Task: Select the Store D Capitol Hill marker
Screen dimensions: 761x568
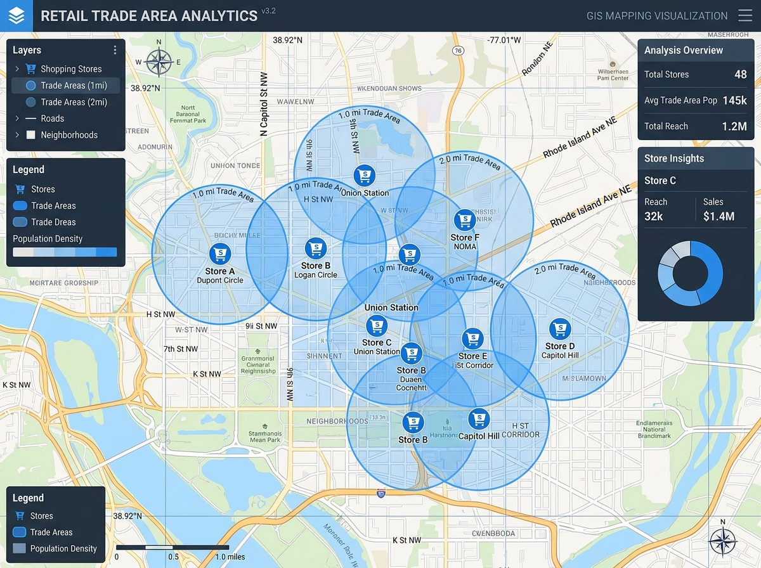Action: 559,329
